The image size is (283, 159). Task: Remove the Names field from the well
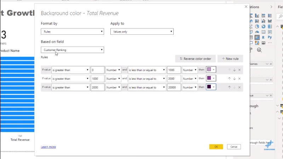point(271,64)
